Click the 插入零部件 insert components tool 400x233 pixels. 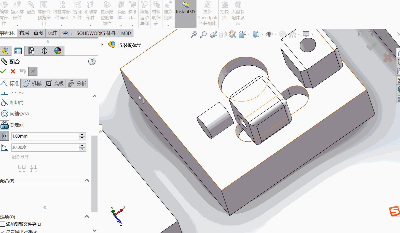click(17, 11)
